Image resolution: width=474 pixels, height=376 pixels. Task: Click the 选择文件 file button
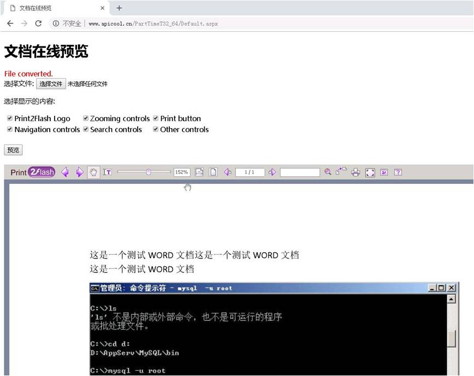(x=51, y=84)
